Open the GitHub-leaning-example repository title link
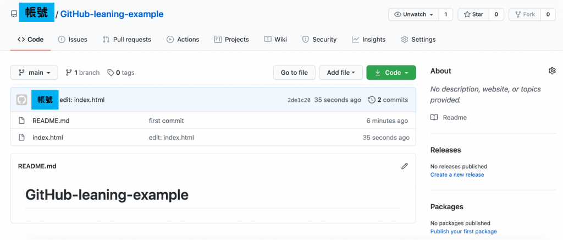The height and width of the screenshot is (240, 563). [112, 14]
